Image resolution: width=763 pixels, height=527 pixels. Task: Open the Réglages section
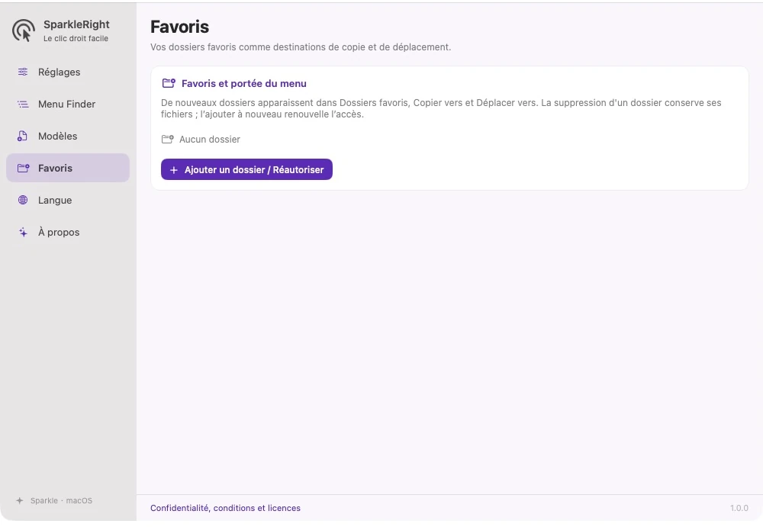(x=68, y=72)
